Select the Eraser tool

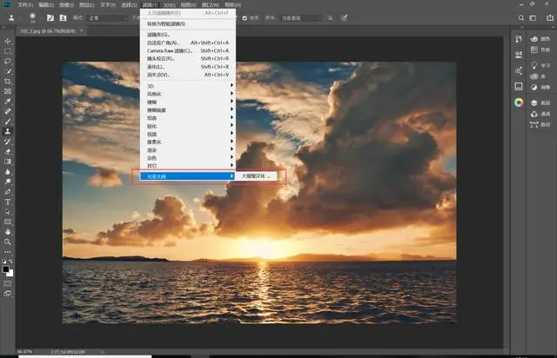click(x=8, y=151)
